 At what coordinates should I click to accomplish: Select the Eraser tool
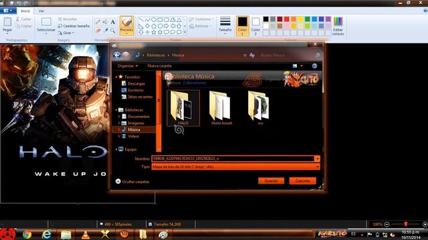click(x=98, y=30)
